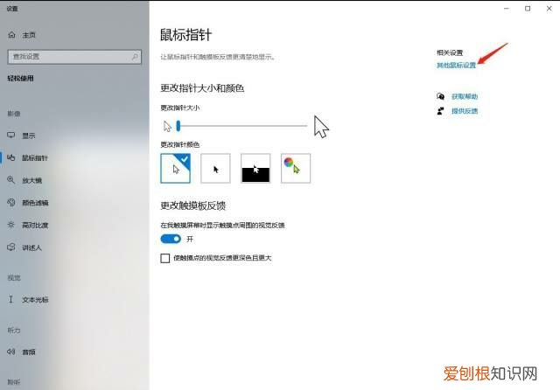560x390 pixels.
Task: Click the 查找设置 search box
Action: tap(74, 57)
